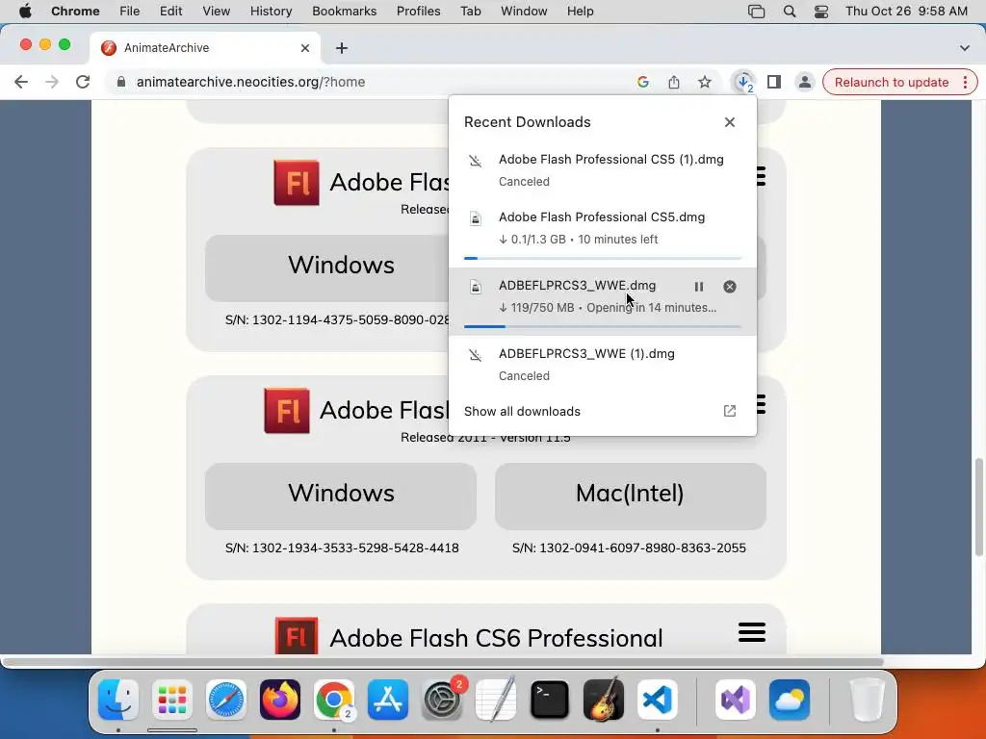986x739 pixels.
Task: Open Control Center in menu bar
Action: coord(820,12)
